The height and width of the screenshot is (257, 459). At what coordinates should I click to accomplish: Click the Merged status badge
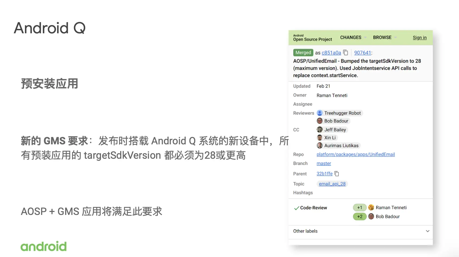pos(303,53)
